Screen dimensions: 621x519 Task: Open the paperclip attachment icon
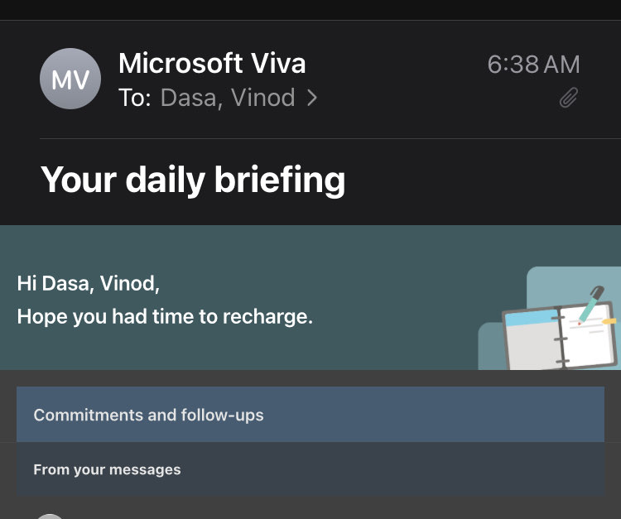tap(568, 99)
